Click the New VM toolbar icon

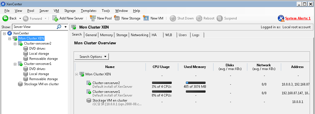(x=146, y=18)
